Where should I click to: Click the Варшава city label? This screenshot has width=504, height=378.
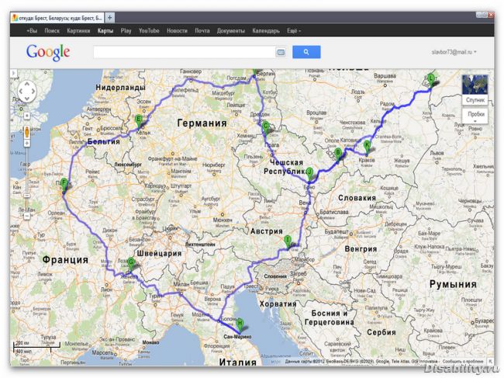point(385,76)
